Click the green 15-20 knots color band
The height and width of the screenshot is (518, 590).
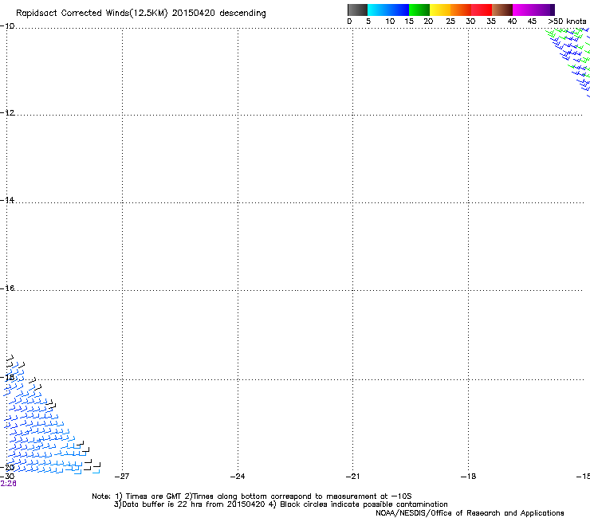[x=419, y=10]
